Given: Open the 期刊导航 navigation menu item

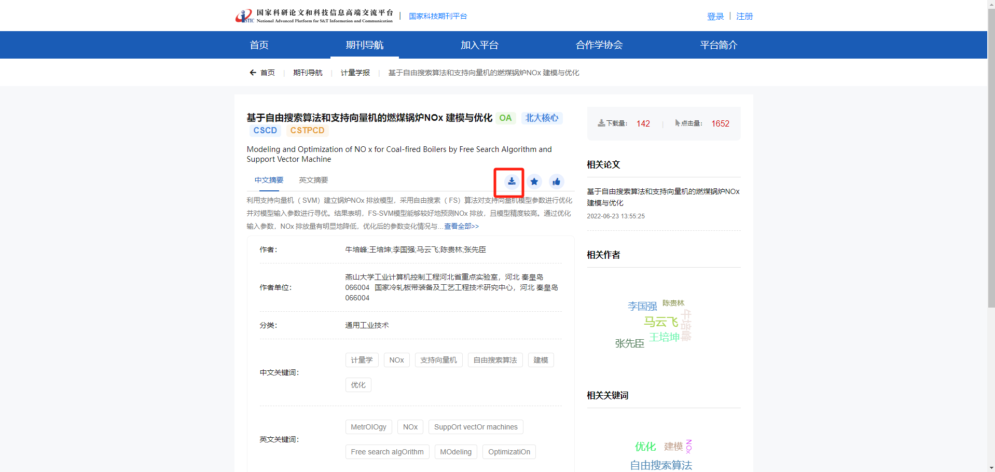Looking at the screenshot, I should [365, 45].
